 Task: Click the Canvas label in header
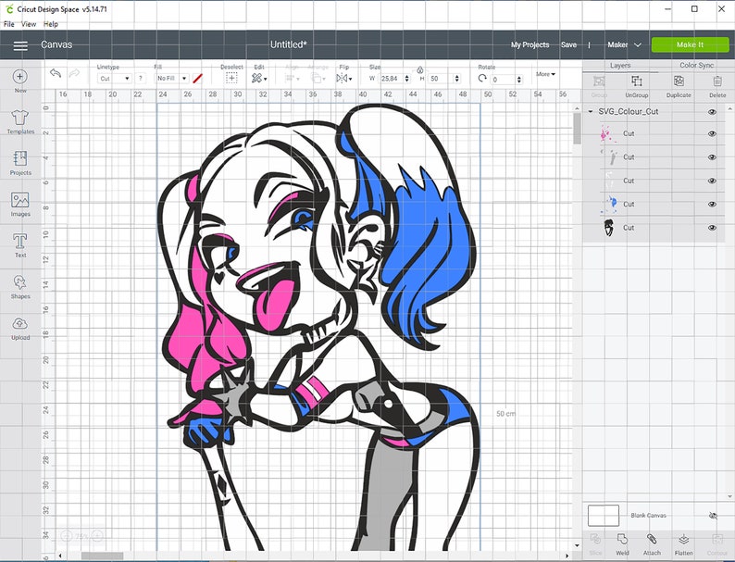point(56,44)
